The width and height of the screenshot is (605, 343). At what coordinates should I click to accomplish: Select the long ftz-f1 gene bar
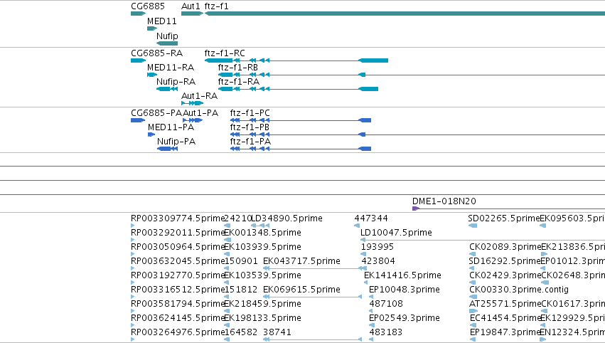(x=405, y=14)
